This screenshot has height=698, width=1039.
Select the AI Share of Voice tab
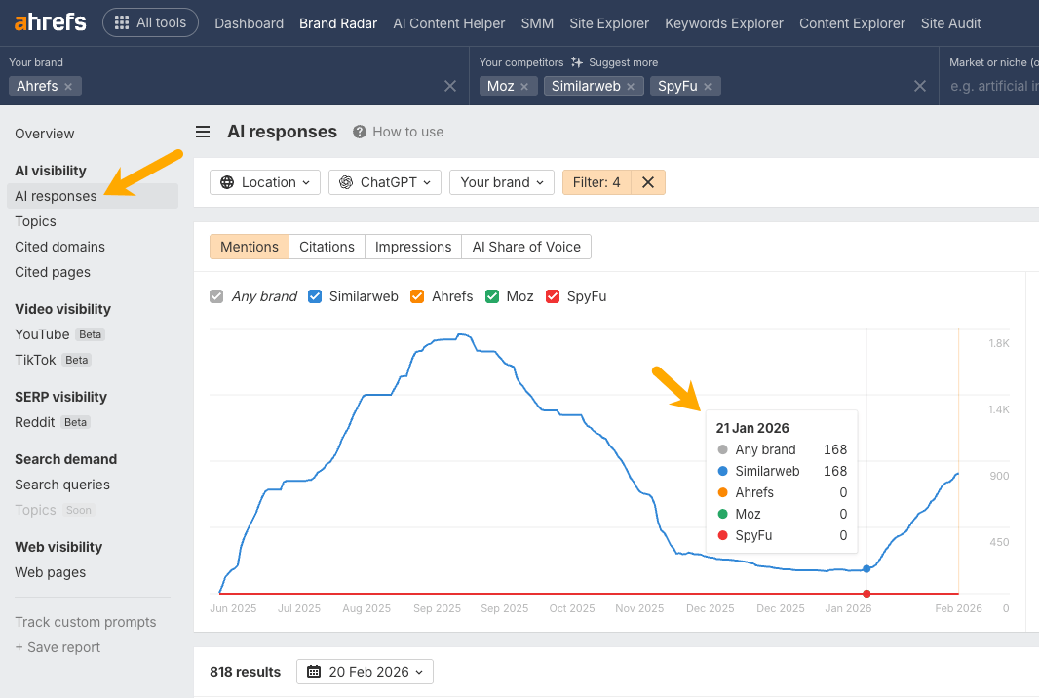click(526, 247)
